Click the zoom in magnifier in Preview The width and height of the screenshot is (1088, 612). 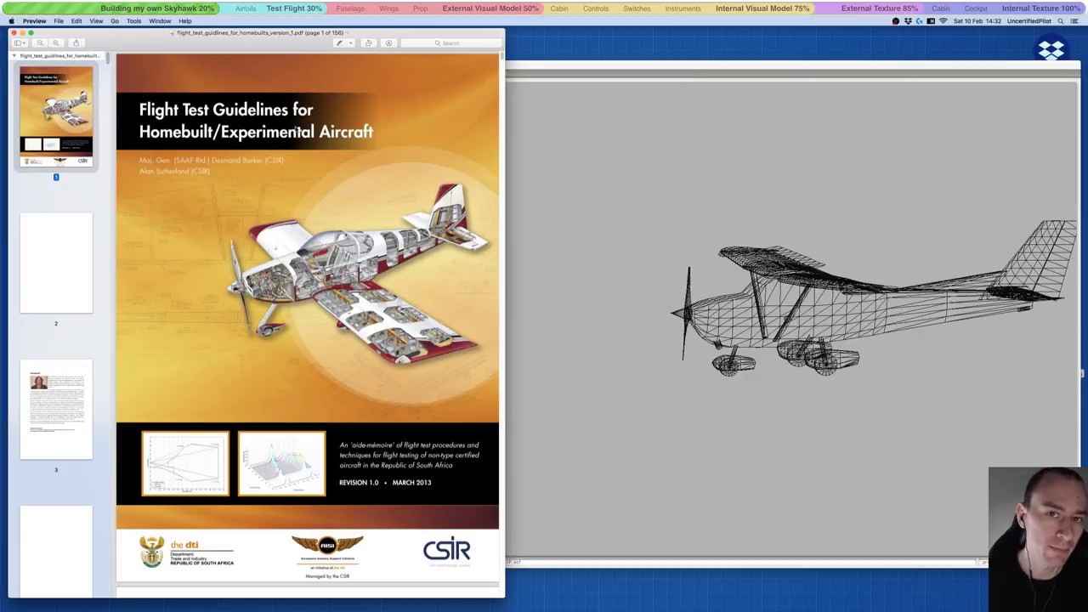tap(56, 43)
